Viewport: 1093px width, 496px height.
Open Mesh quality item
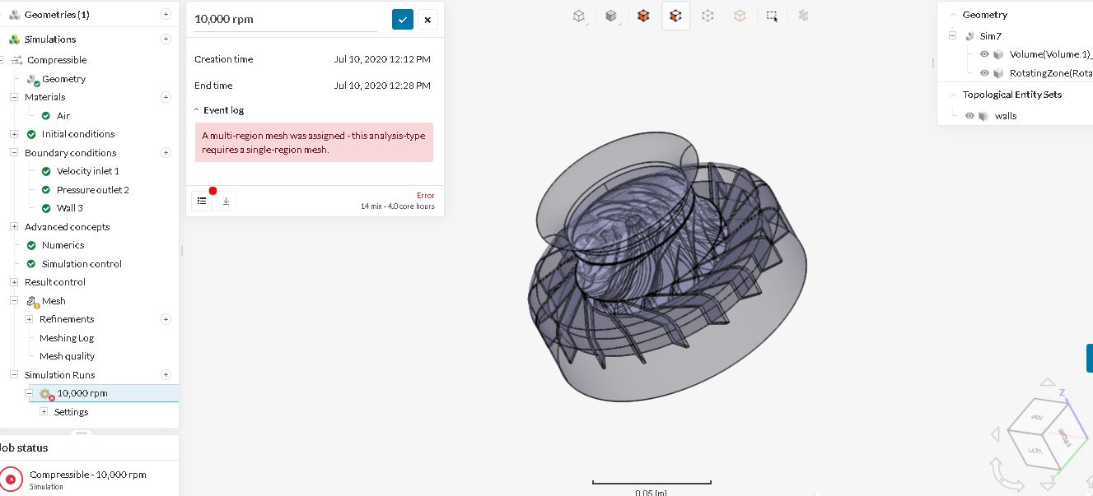point(67,356)
